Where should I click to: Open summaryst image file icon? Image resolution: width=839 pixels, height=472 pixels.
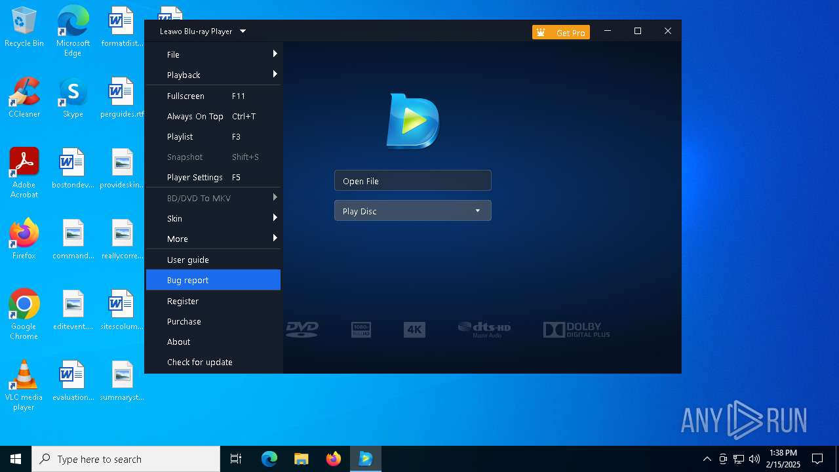[x=122, y=381]
